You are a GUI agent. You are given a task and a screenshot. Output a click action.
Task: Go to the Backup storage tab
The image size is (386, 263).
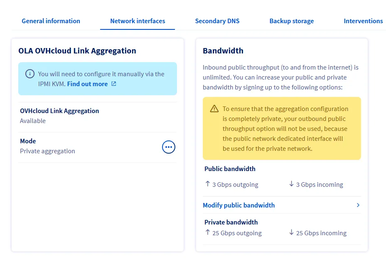click(292, 21)
